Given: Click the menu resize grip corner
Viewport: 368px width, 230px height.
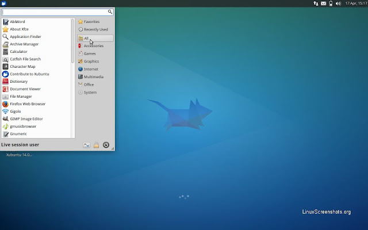Looking at the screenshot, I should point(113,148).
